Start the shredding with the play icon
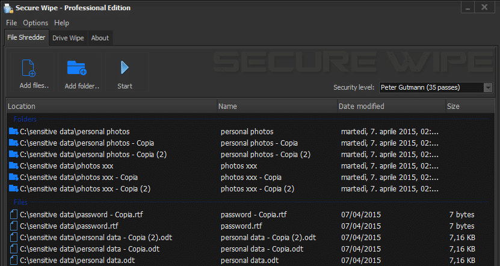This screenshot has height=266, width=500. pyautogui.click(x=125, y=67)
